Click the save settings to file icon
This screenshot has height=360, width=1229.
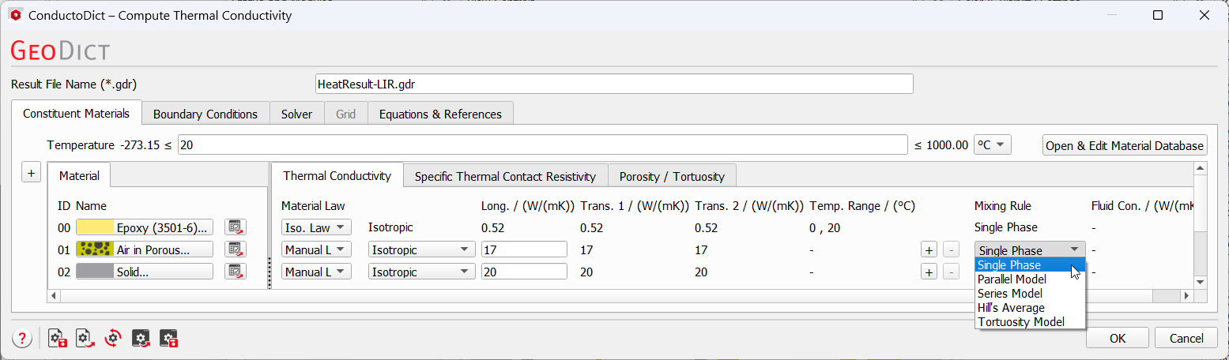pyautogui.click(x=57, y=339)
